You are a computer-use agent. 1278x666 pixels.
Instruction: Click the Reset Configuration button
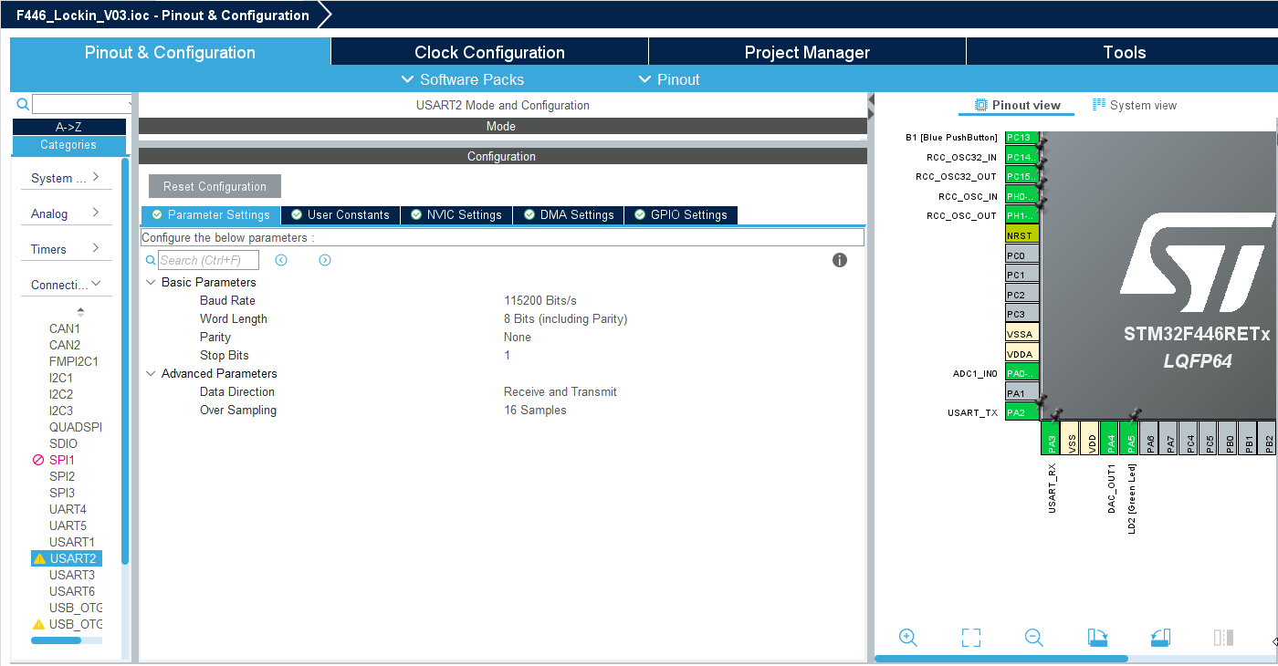click(x=215, y=186)
